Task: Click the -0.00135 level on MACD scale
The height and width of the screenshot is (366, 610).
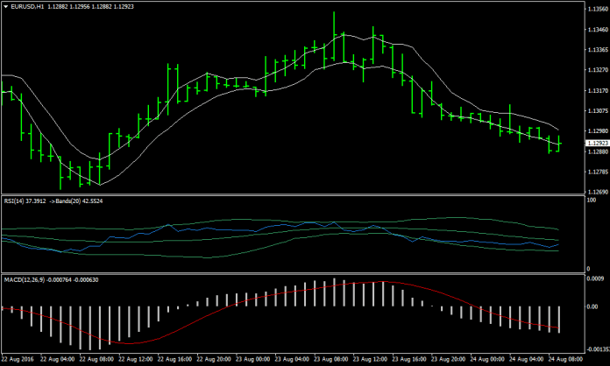Action: pos(595,348)
